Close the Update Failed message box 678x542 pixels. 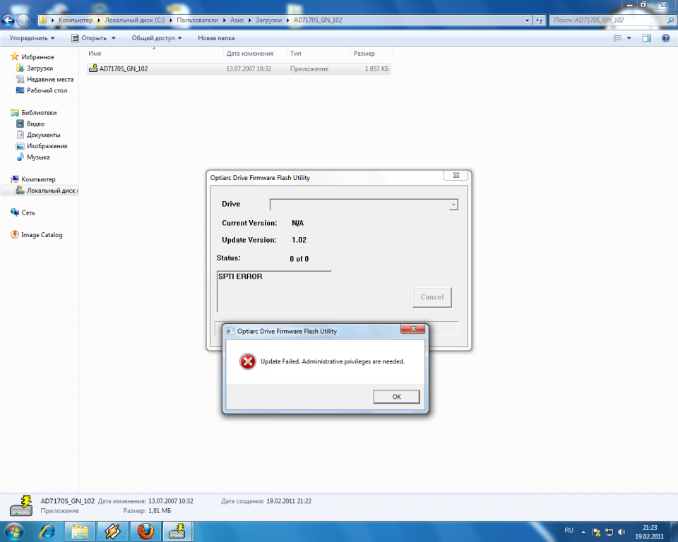click(x=413, y=329)
